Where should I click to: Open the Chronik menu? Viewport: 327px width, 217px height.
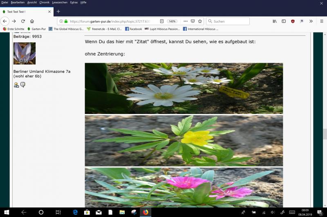[44, 2]
